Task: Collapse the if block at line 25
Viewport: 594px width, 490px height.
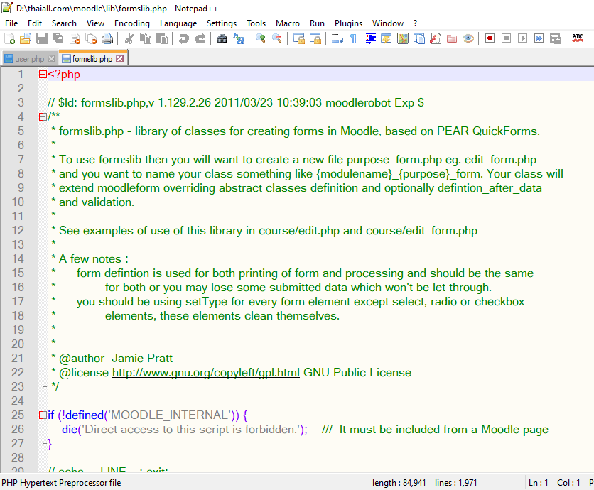Action: [x=43, y=415]
